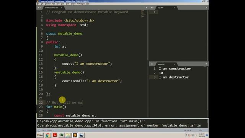Open the Tools menu
Viewport: 245px width, 138px height.
pos(67,4)
